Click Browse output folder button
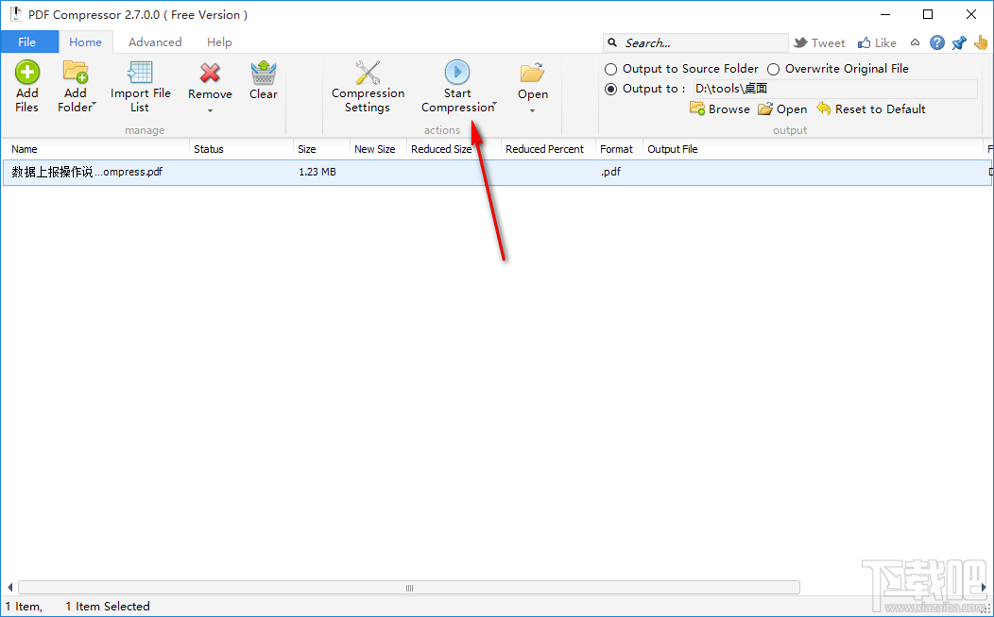Viewport: 994px width, 617px height. [x=719, y=108]
